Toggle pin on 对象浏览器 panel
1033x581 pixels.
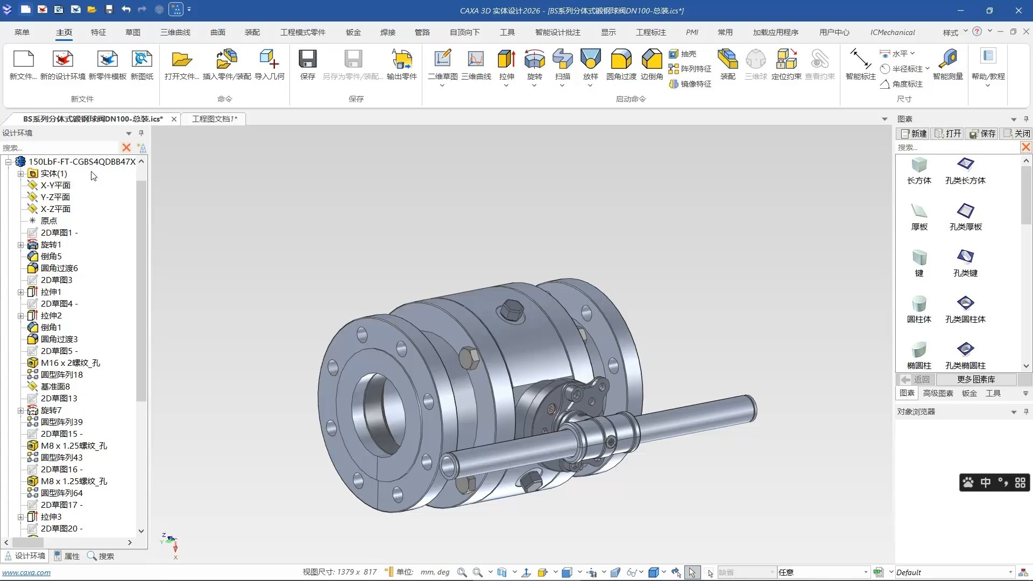point(1026,412)
